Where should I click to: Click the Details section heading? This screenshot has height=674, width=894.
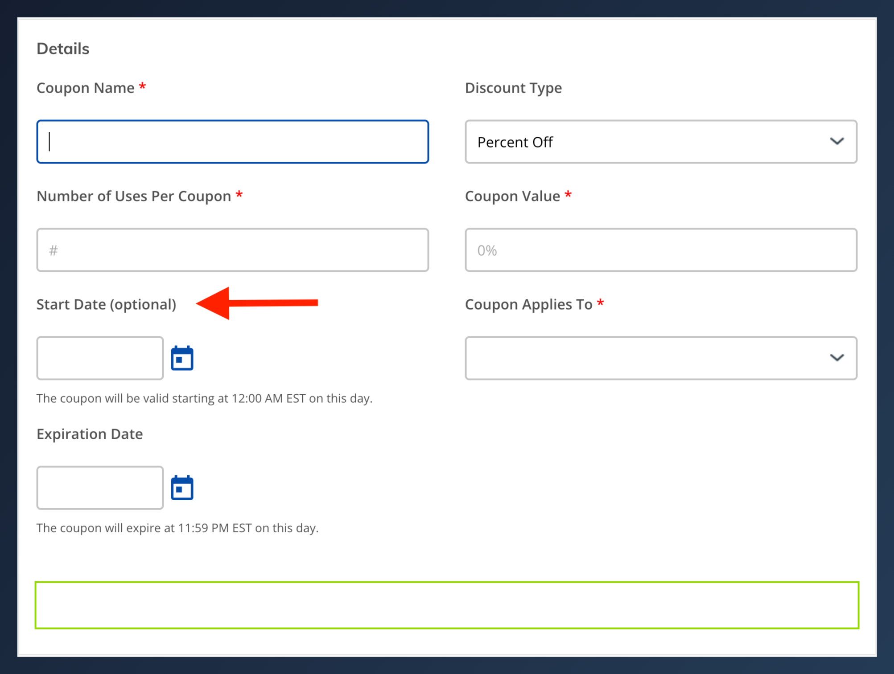pos(63,49)
